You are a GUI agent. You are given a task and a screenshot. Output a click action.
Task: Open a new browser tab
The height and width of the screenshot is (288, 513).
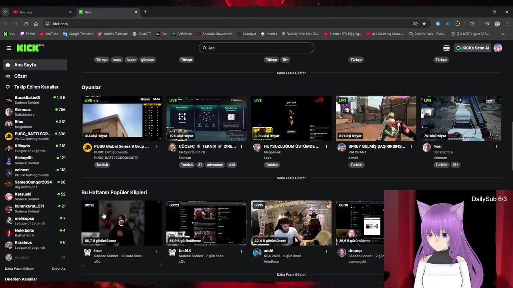click(x=145, y=12)
